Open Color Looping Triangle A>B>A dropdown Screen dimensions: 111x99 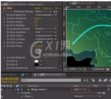[x=46, y=39]
